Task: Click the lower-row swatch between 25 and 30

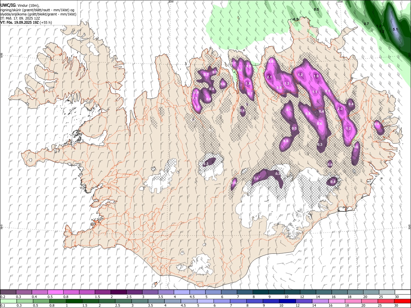Action: pyautogui.click(x=386, y=301)
